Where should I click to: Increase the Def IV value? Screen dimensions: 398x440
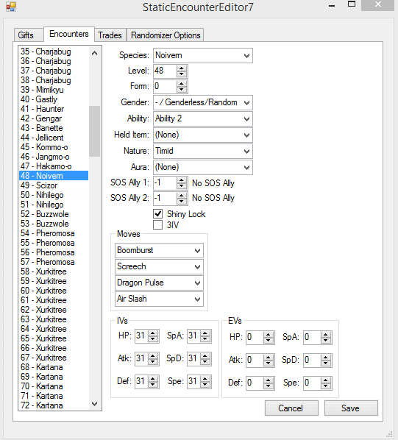[x=153, y=379]
